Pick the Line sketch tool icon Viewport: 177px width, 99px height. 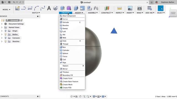pos(24,8)
